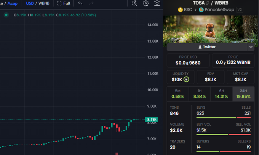Click the V2 version badge

coord(240,10)
